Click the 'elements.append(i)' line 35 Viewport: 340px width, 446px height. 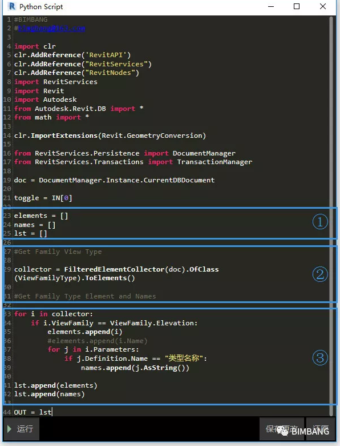pos(85,332)
